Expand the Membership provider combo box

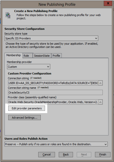coord(28,67)
